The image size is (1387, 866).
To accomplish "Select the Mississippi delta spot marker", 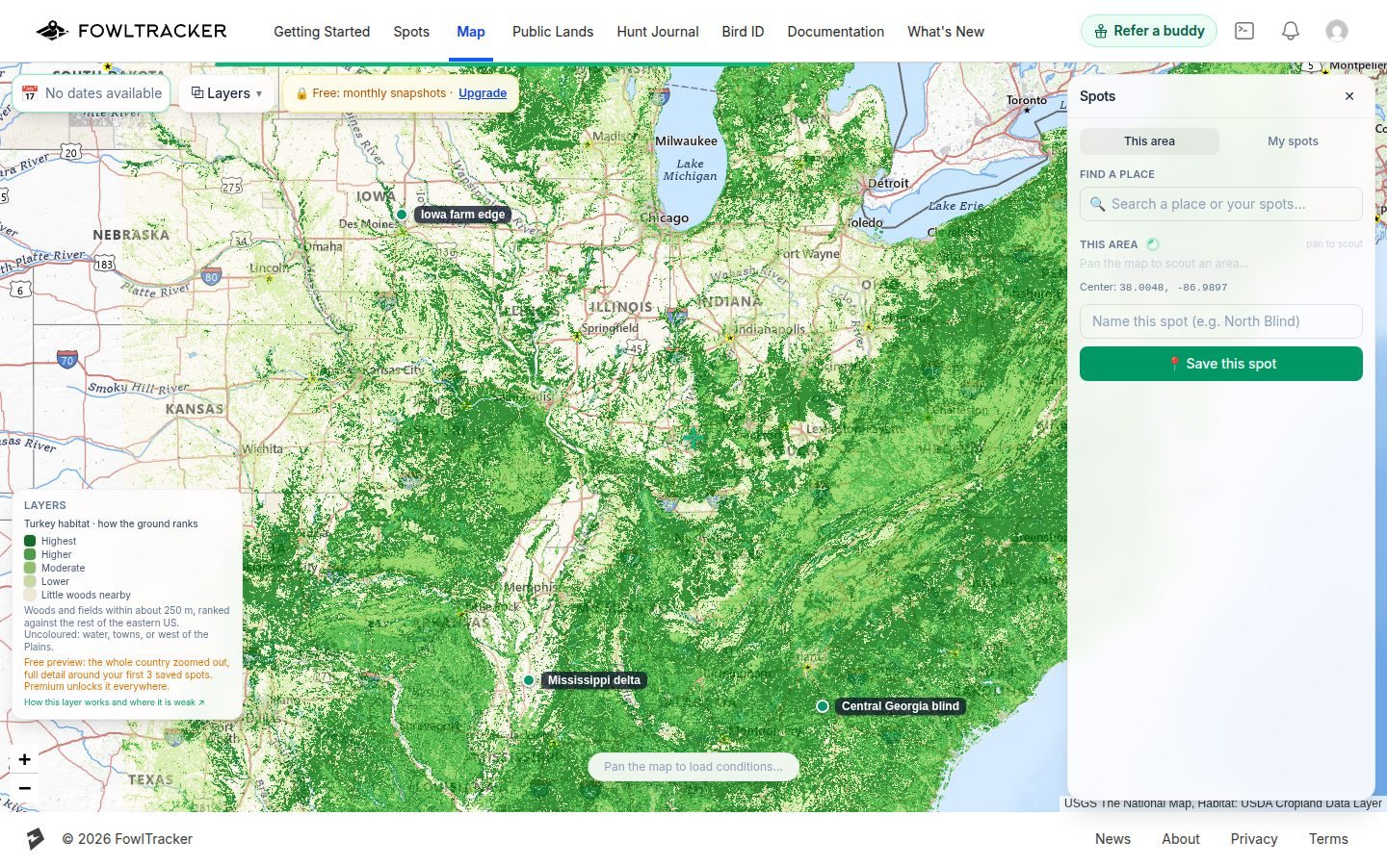I will (x=529, y=680).
